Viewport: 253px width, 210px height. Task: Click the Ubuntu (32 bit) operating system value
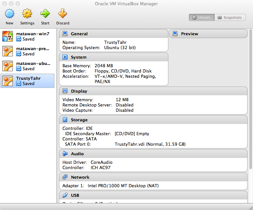point(120,47)
